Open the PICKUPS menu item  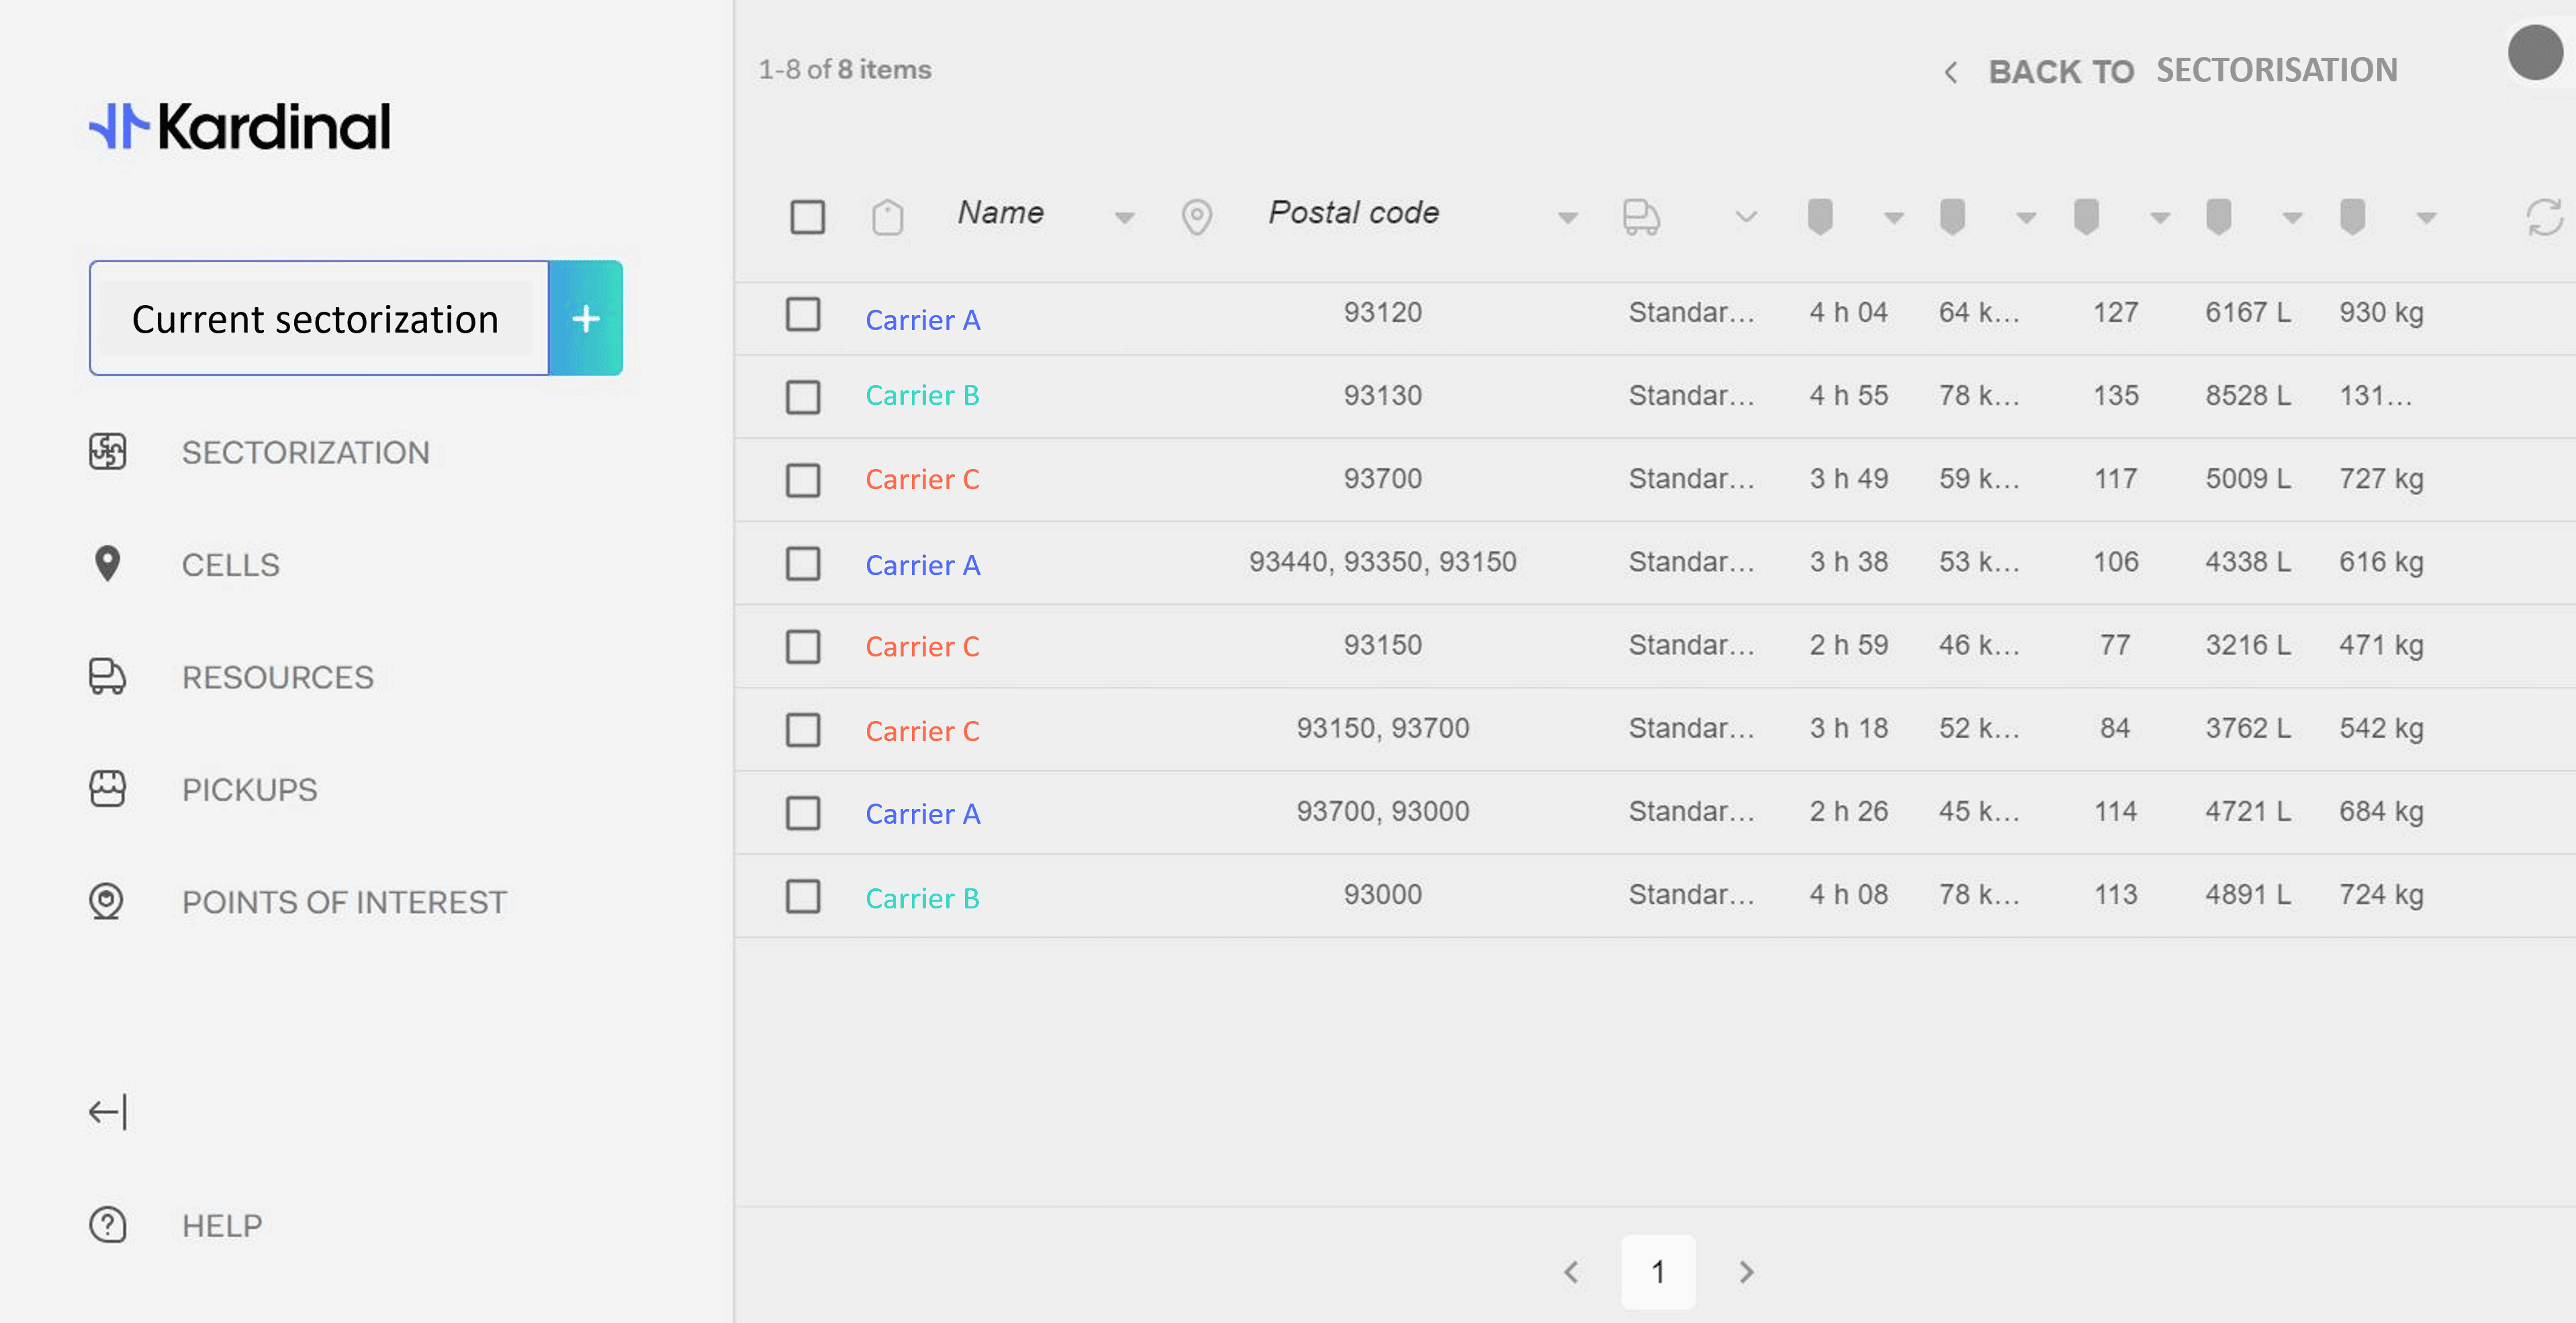249,789
